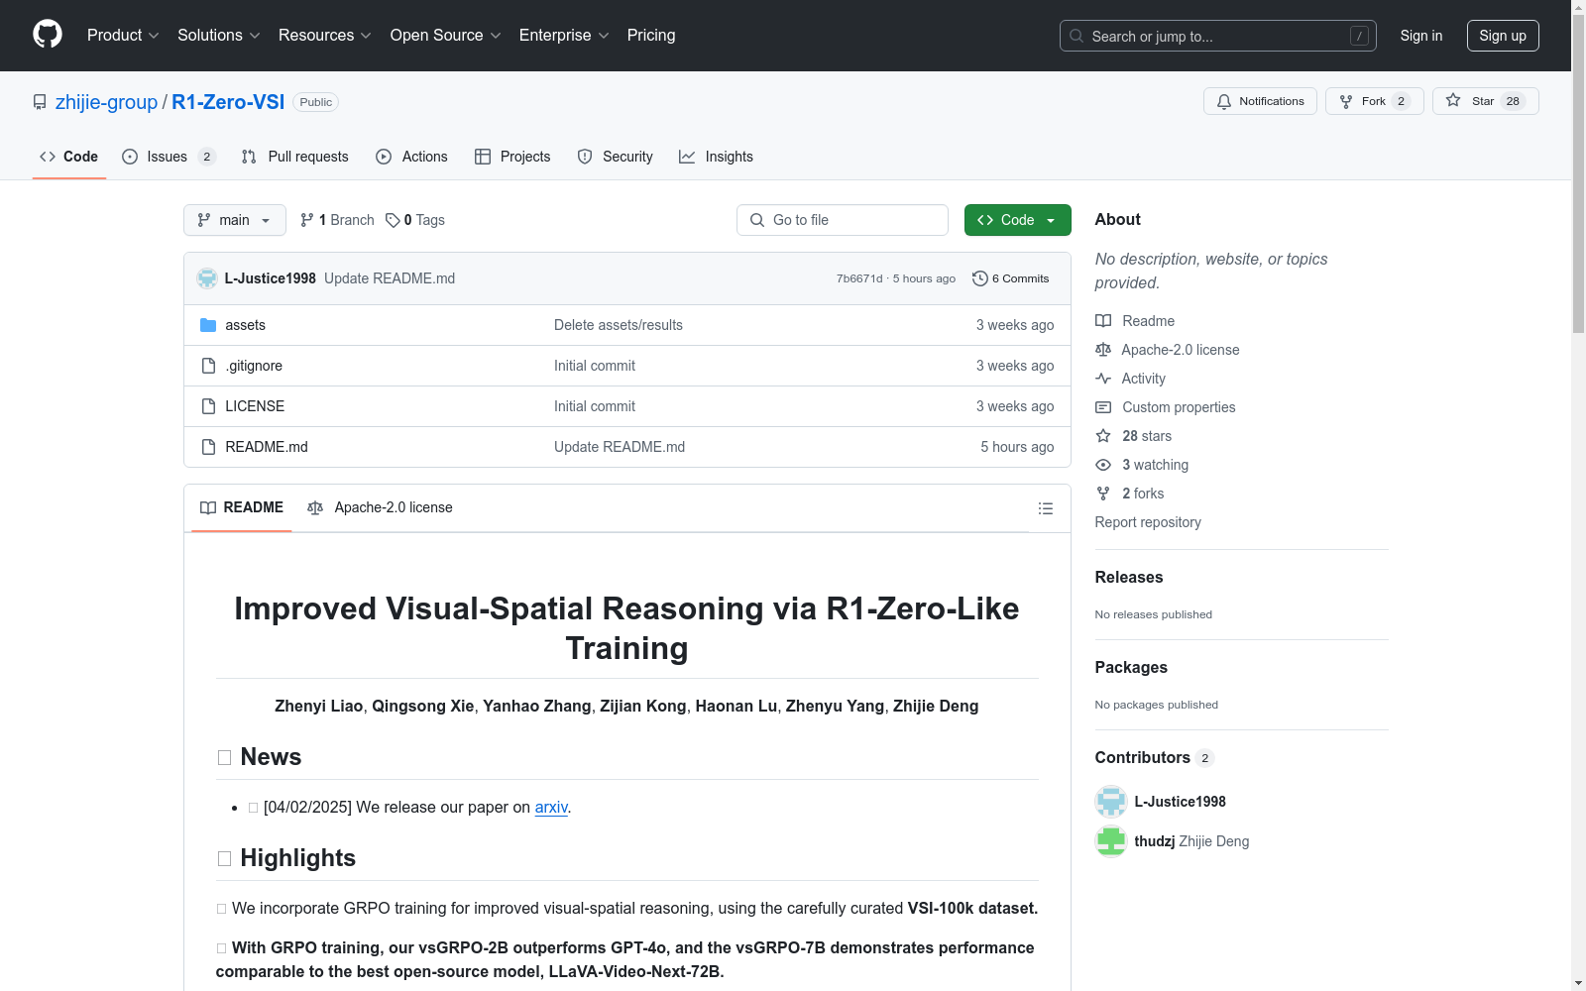Open the zhijie-group organization link

pyautogui.click(x=106, y=102)
